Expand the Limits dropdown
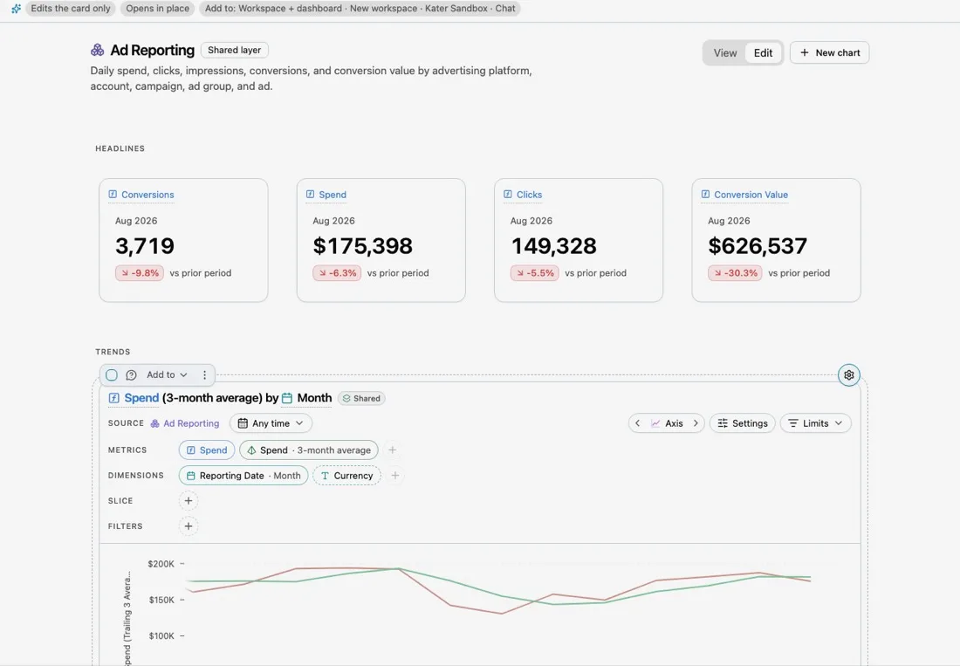Image resolution: width=960 pixels, height=666 pixels. tap(815, 423)
